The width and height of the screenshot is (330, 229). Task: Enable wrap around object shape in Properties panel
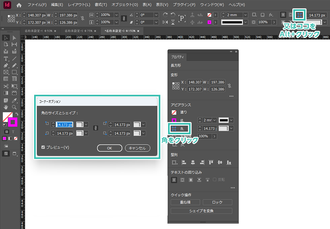(x=191, y=180)
